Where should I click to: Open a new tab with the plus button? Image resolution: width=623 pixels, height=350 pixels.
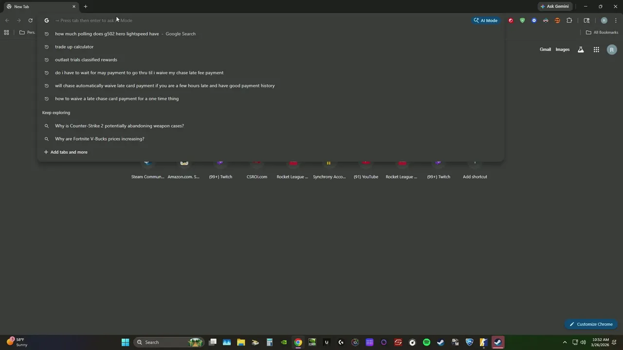[86, 6]
